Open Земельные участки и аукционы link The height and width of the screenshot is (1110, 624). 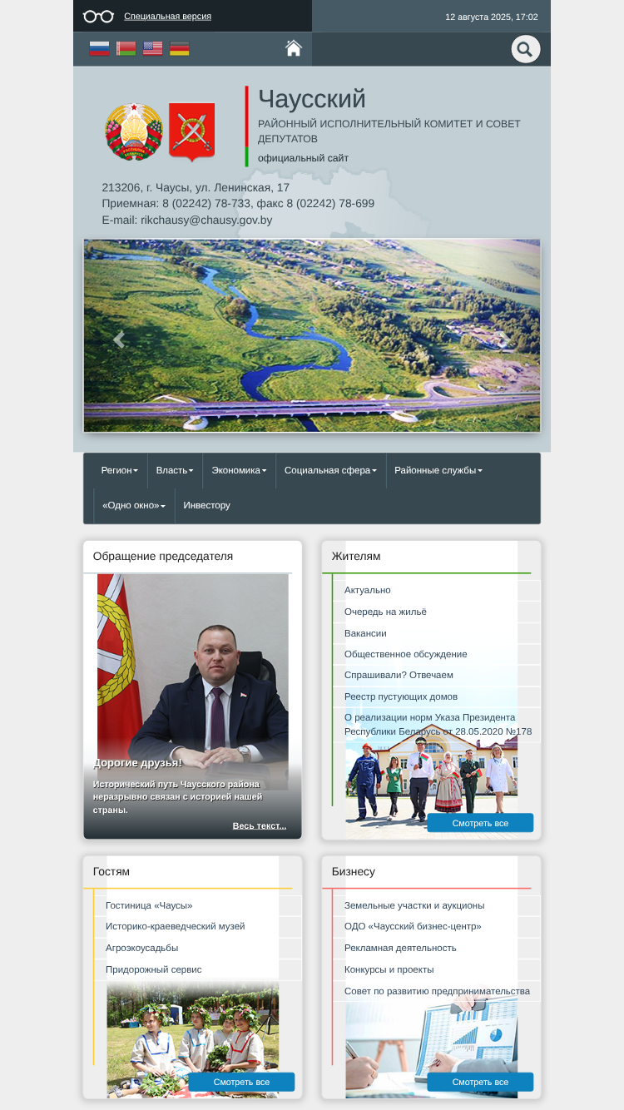pyautogui.click(x=414, y=905)
